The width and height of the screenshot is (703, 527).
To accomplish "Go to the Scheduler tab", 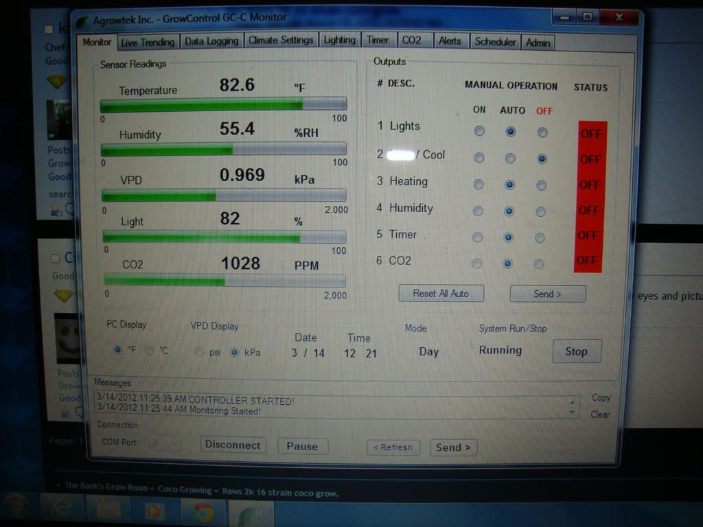I will tap(495, 42).
